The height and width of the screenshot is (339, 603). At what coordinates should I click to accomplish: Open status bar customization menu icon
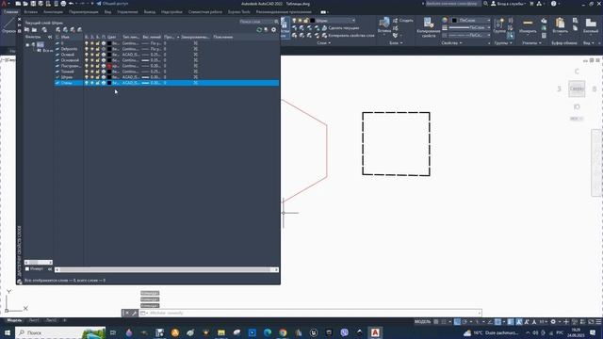598,322
